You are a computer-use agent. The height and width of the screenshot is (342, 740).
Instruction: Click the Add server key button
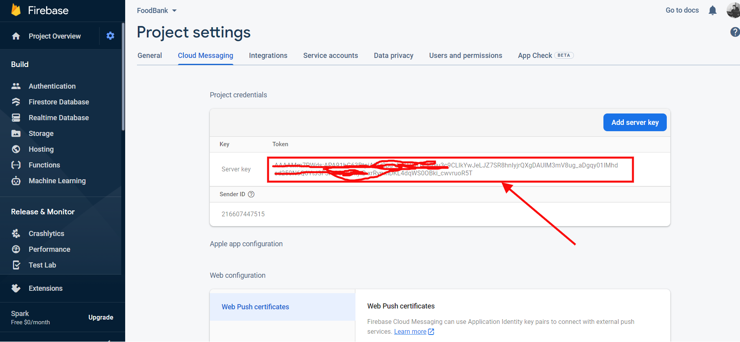(x=635, y=123)
